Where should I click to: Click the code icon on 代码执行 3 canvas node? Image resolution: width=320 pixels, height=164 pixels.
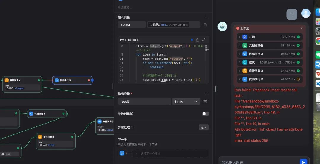tap(57, 80)
